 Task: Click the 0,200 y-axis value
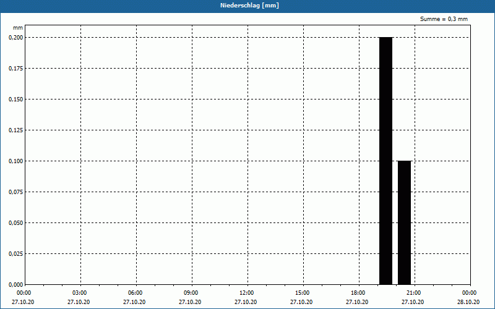(16, 38)
